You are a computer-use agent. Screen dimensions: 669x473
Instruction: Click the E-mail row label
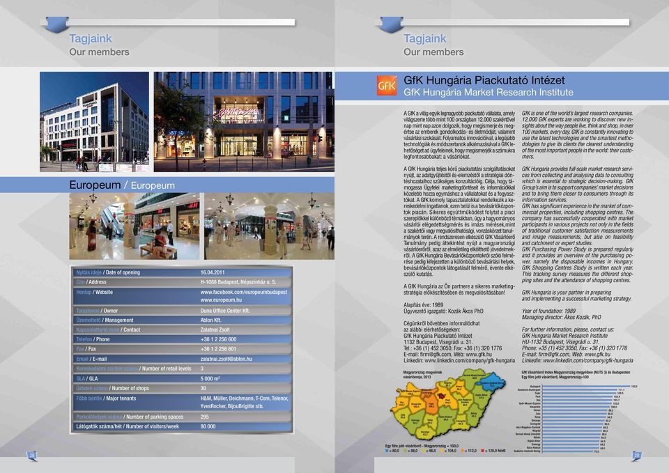(91, 359)
